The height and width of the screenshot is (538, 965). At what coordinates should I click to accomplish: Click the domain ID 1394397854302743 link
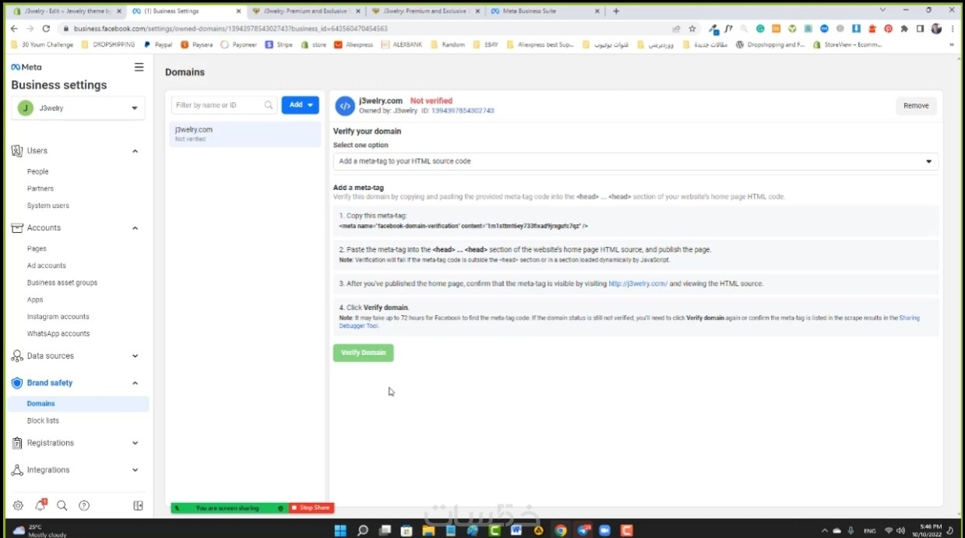click(463, 111)
